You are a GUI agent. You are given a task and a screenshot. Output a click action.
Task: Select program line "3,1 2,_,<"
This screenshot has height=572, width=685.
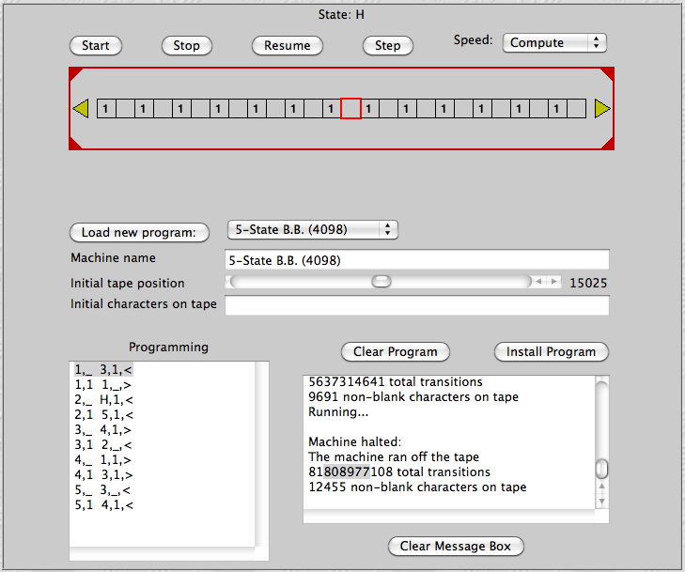(102, 445)
